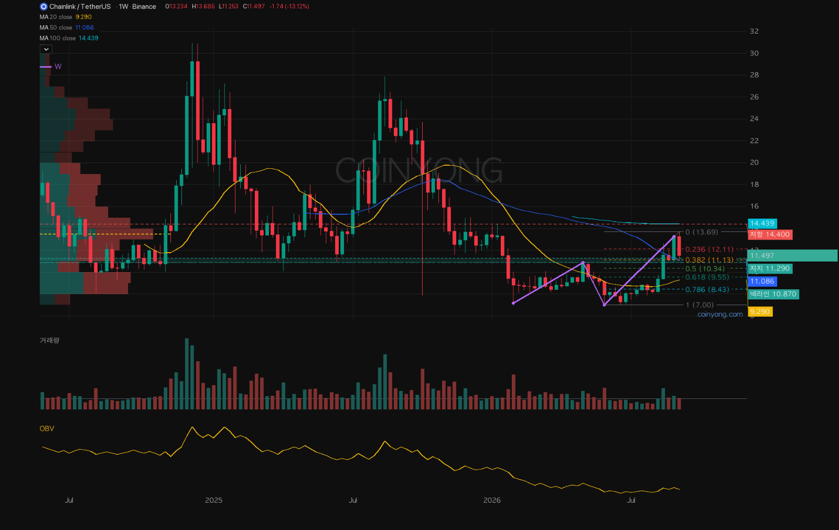Click the Fibonacci level label "0.618 (9.55)"
This screenshot has width=839, height=530.
click(x=707, y=277)
